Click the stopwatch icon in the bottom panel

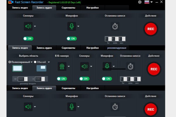coord(115,107)
